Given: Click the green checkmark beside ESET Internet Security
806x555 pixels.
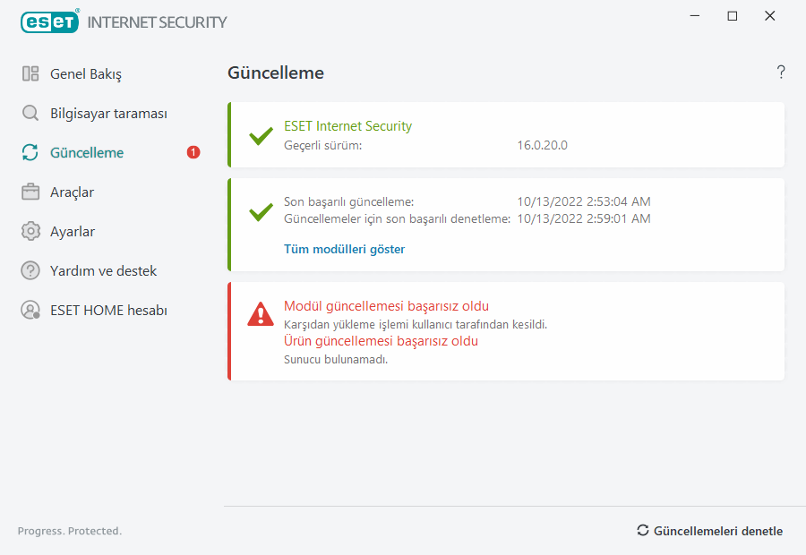Looking at the screenshot, I should tap(261, 136).
